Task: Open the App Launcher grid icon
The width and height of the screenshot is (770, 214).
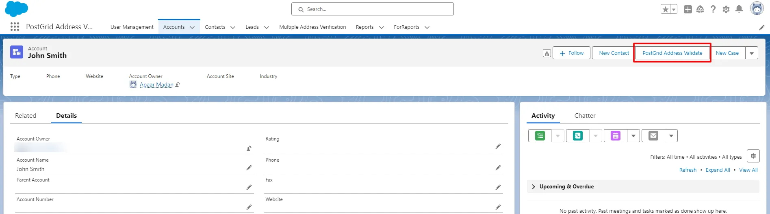Action: [15, 27]
